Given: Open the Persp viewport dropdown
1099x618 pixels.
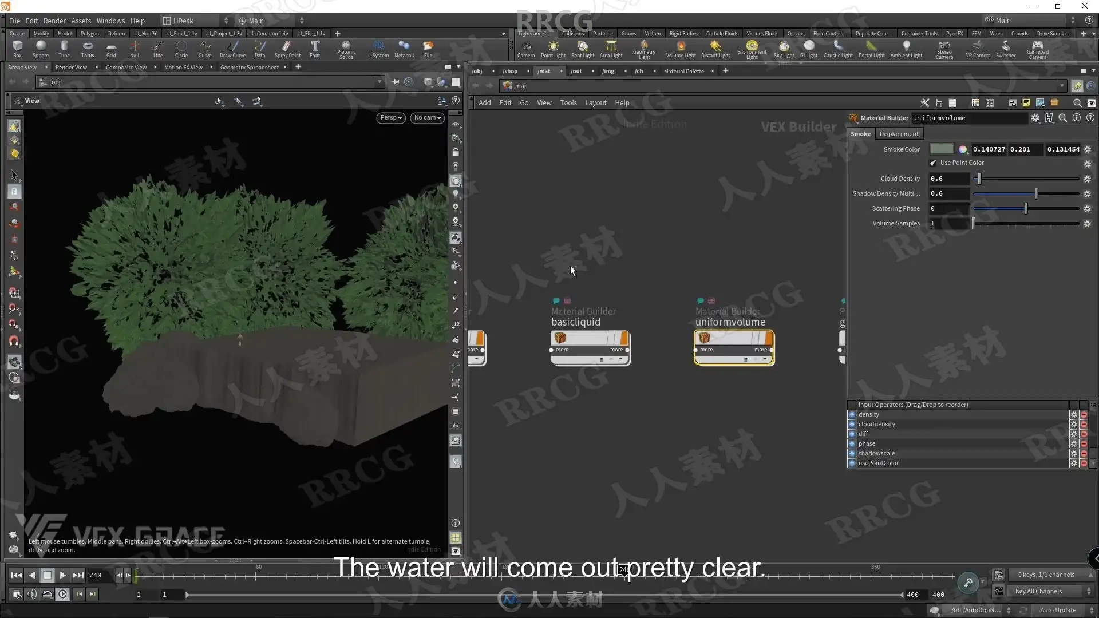Looking at the screenshot, I should [391, 118].
